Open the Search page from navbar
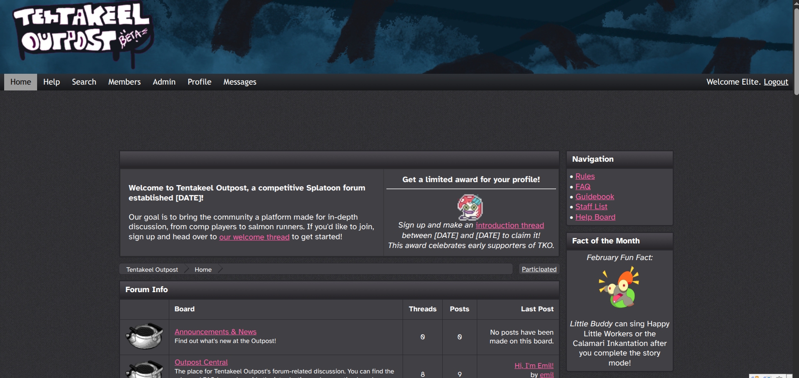This screenshot has width=799, height=378. (84, 82)
